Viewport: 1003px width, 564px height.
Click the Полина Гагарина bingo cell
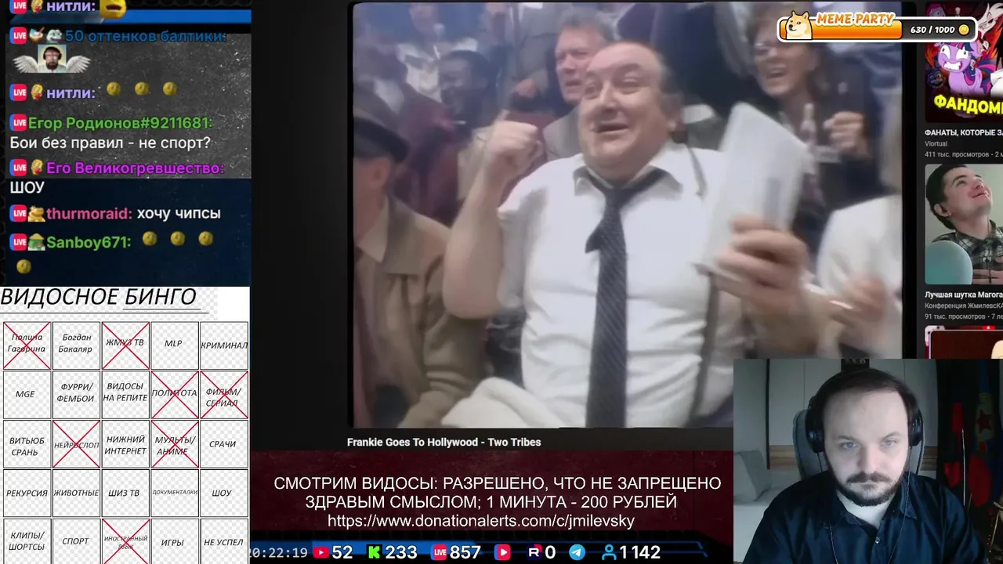click(27, 345)
